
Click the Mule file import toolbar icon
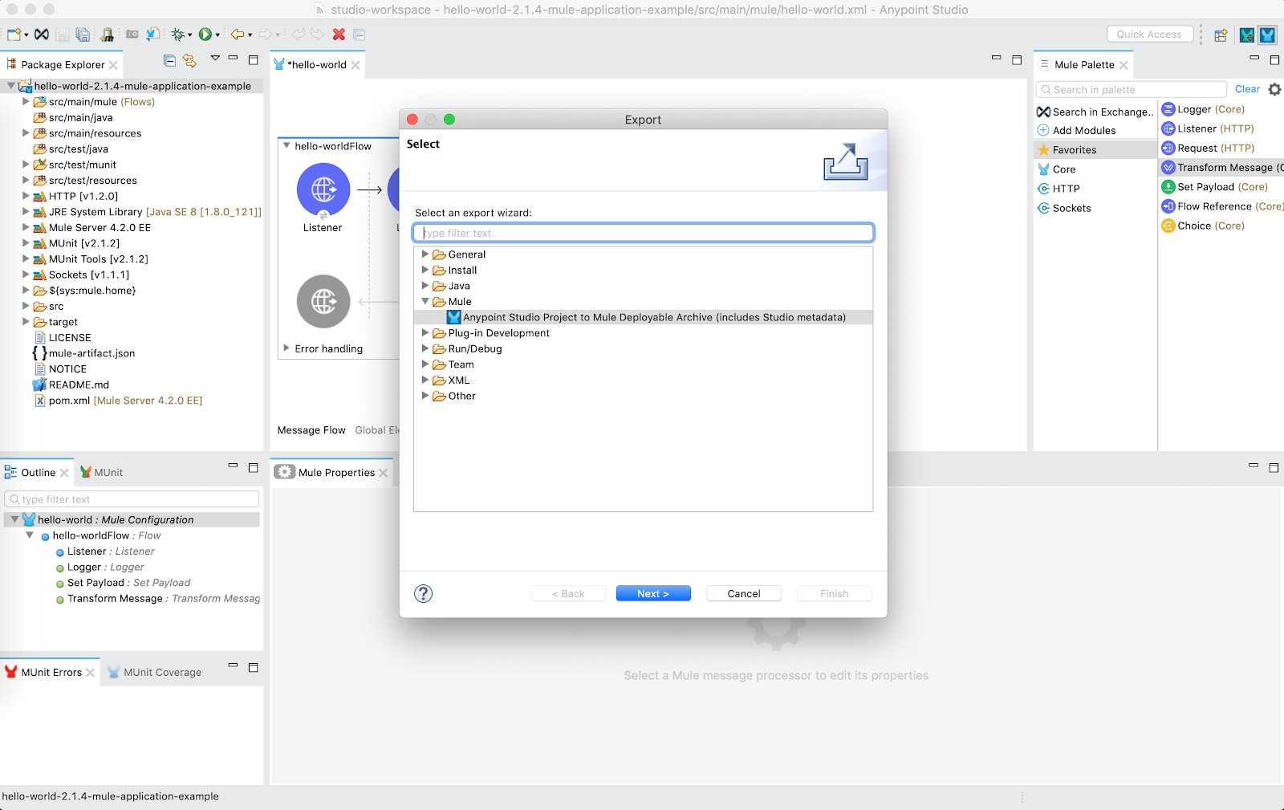(x=152, y=35)
